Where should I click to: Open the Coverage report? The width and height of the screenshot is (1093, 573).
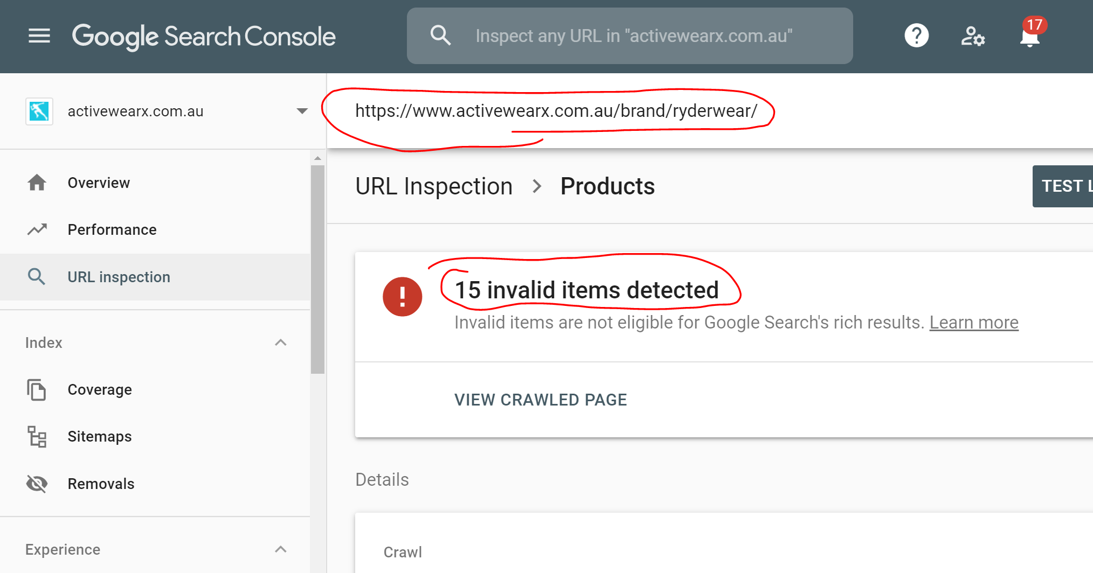click(x=100, y=389)
